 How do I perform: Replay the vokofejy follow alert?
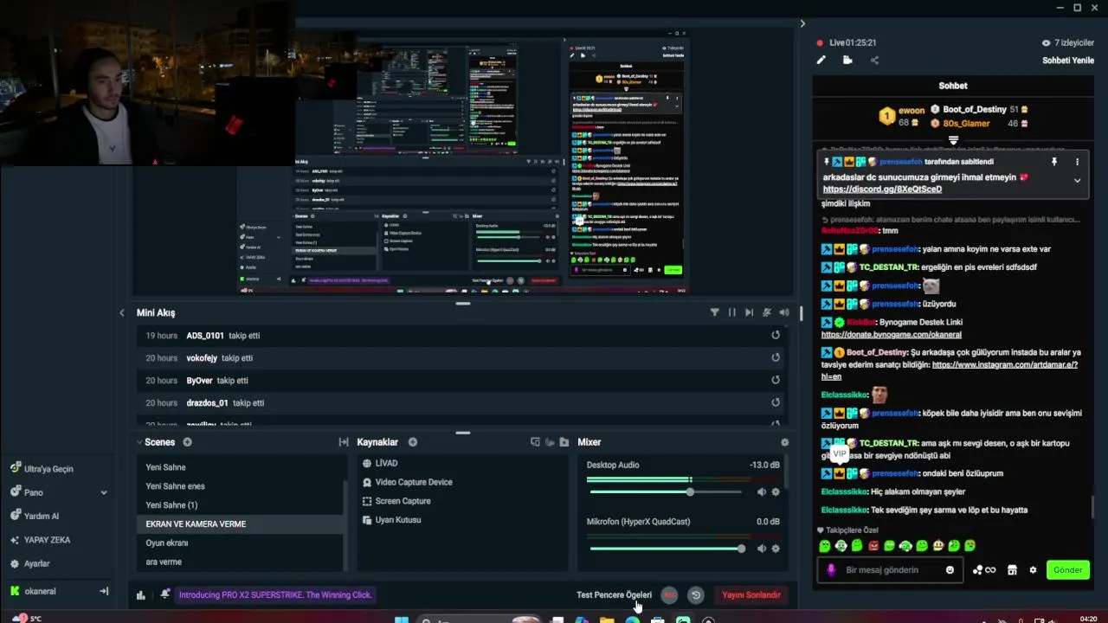click(x=776, y=357)
